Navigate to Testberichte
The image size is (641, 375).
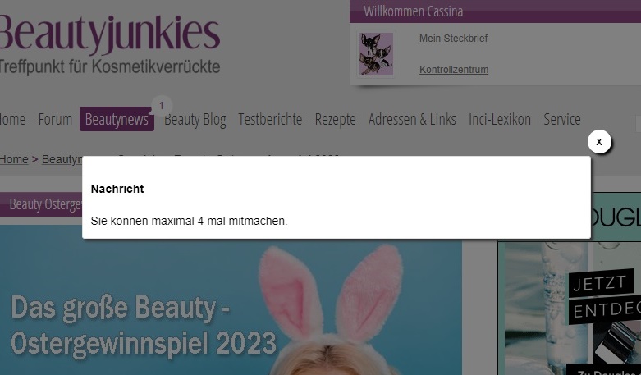(270, 119)
